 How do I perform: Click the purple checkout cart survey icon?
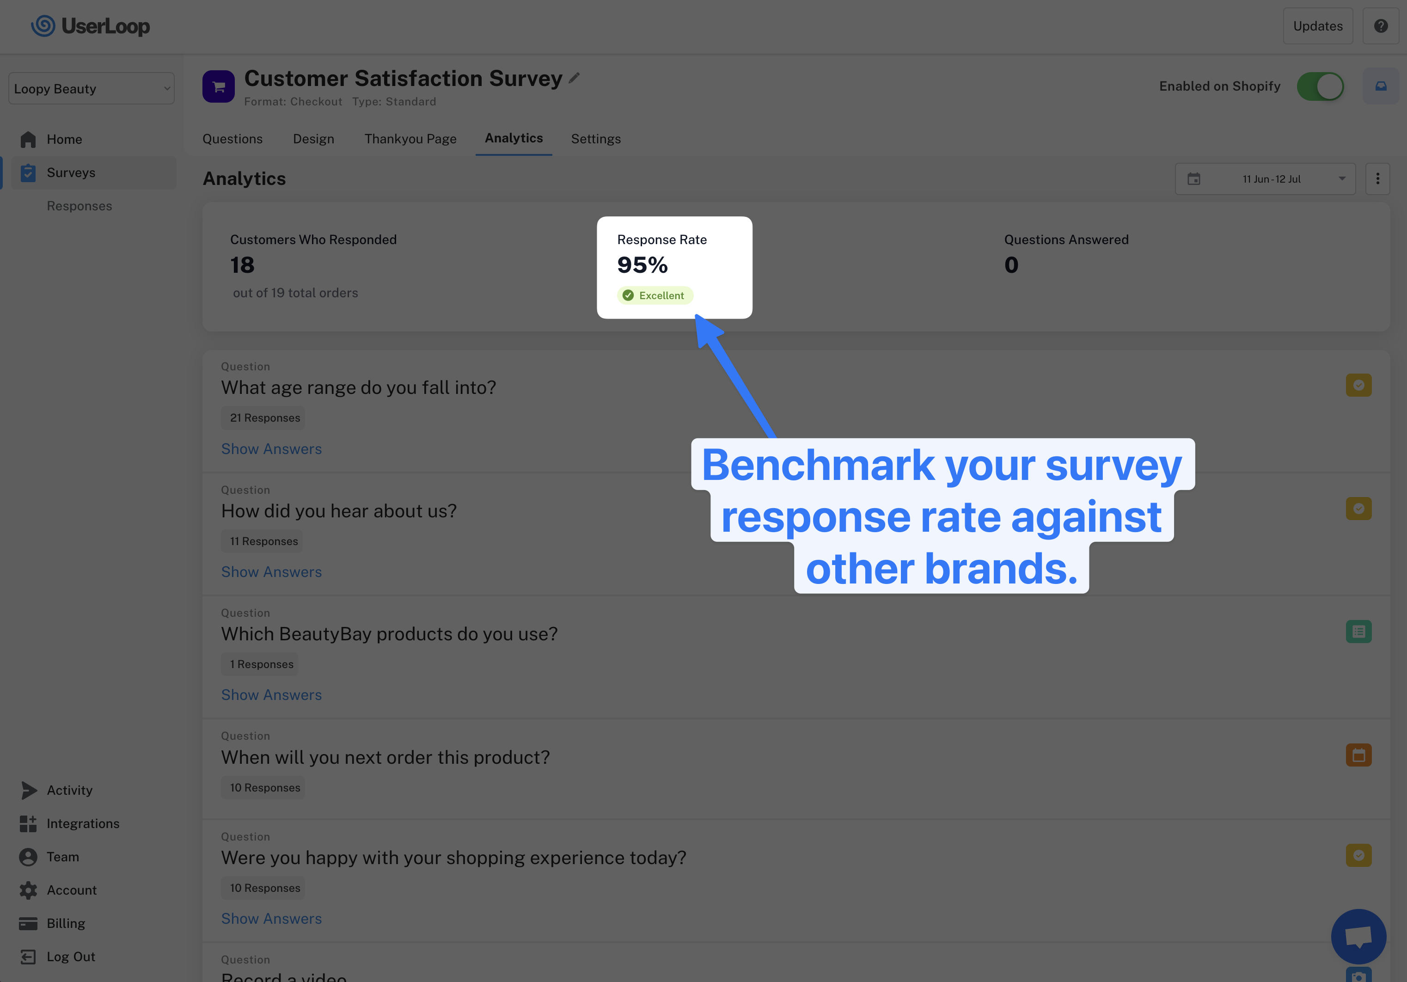(x=218, y=86)
